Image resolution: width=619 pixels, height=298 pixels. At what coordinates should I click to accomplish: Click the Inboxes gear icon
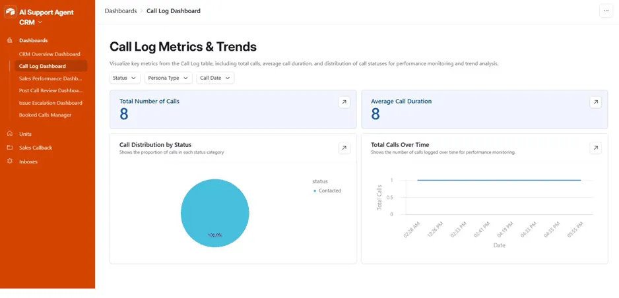[x=10, y=162]
